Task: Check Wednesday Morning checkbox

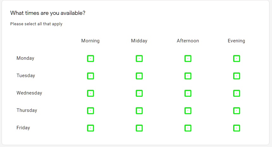Action: [x=90, y=93]
